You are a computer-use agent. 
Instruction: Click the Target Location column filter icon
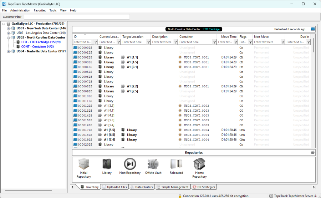point(148,42)
